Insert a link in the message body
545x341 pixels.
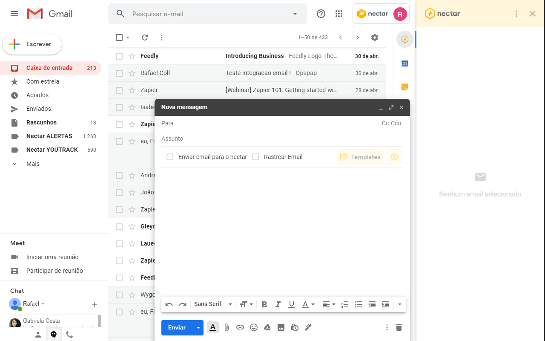tap(240, 327)
